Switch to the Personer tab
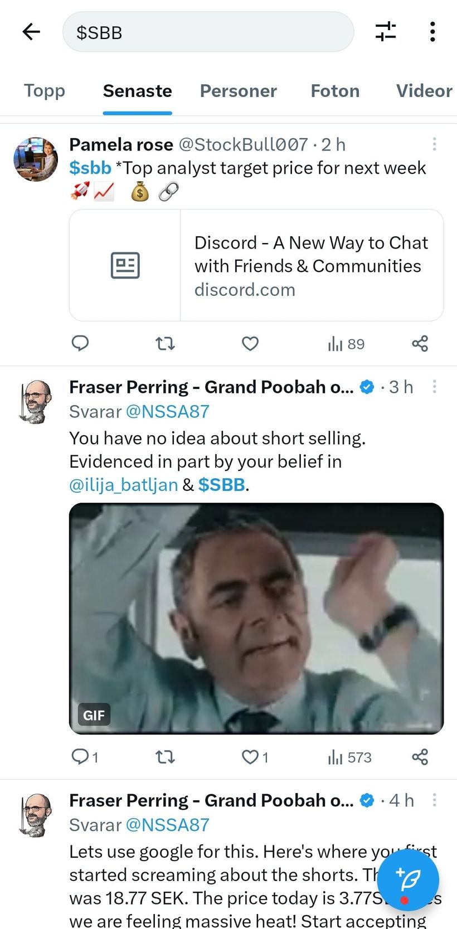This screenshot has width=457, height=929. [238, 91]
